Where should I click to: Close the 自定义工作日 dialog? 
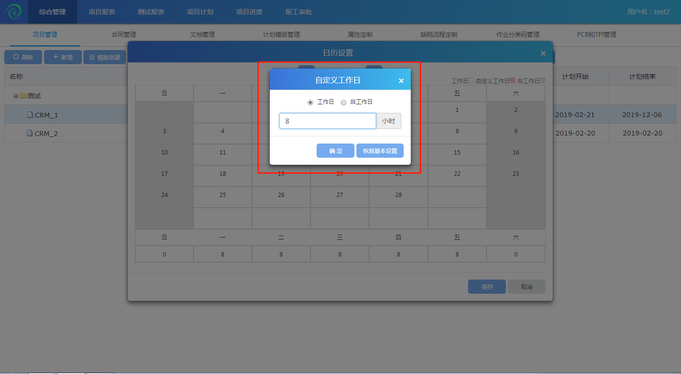tap(401, 81)
